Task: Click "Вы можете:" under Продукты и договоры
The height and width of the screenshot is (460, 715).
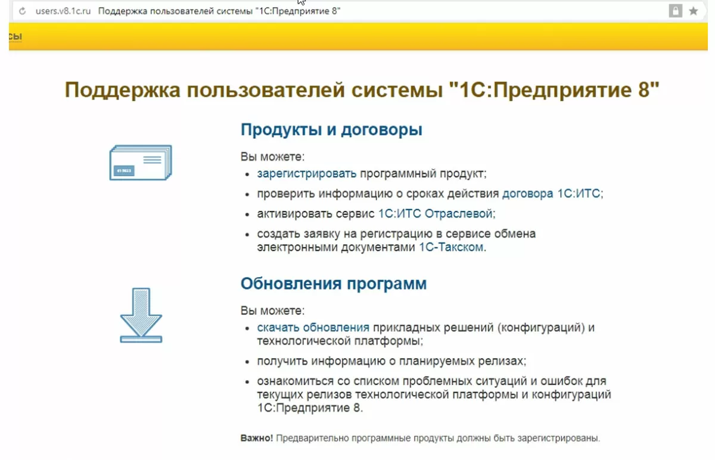Action: (272, 157)
